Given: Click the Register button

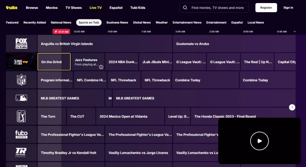Looking at the screenshot, I should pos(266,8).
